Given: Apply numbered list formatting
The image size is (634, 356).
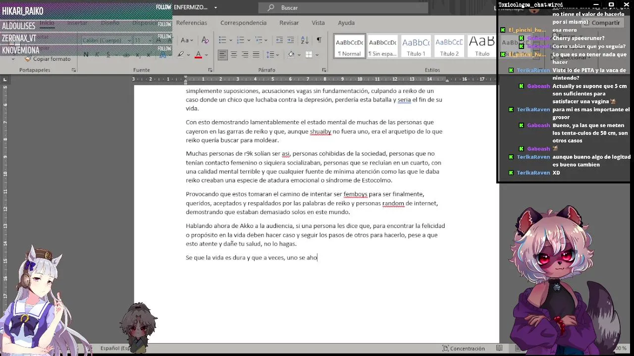Looking at the screenshot, I should coord(240,40).
